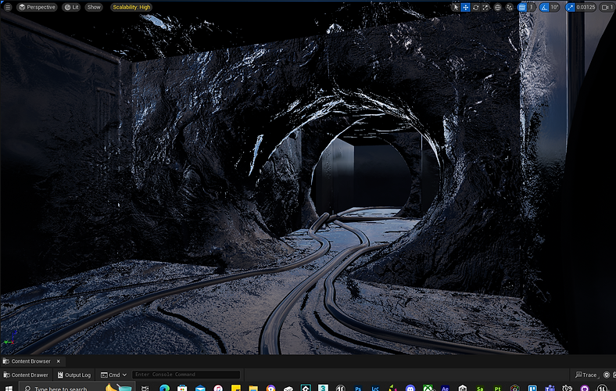Open Photoshop from the Windows taskbar
This screenshot has width=616, height=391.
click(358, 388)
